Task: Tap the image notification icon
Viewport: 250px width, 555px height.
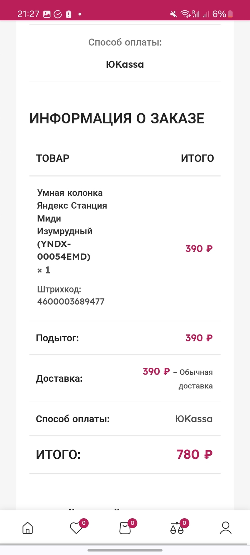Action: click(x=47, y=14)
